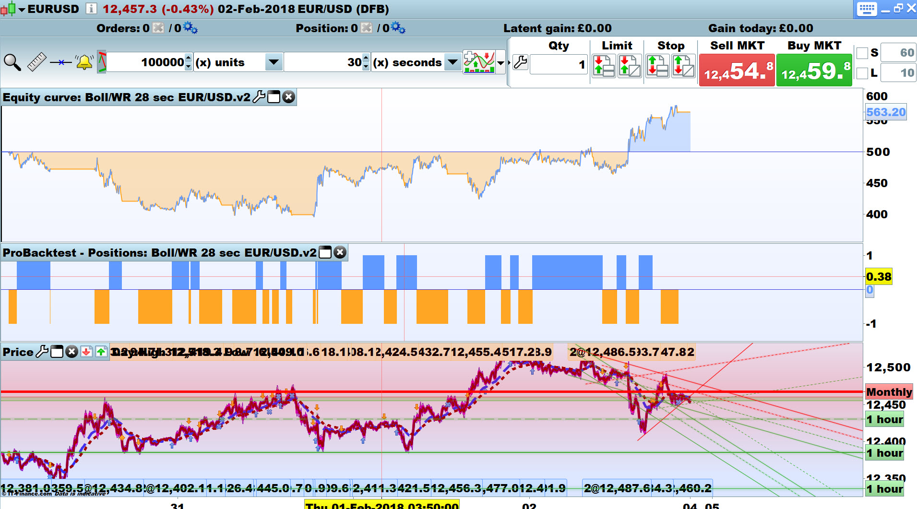Select the magnifying glass zoom tool
The image size is (917, 509).
[x=12, y=62]
